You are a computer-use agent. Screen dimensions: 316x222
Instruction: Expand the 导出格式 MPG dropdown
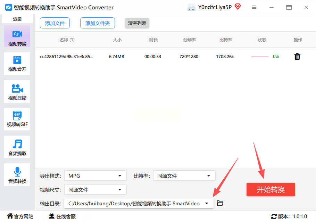(x=95, y=176)
